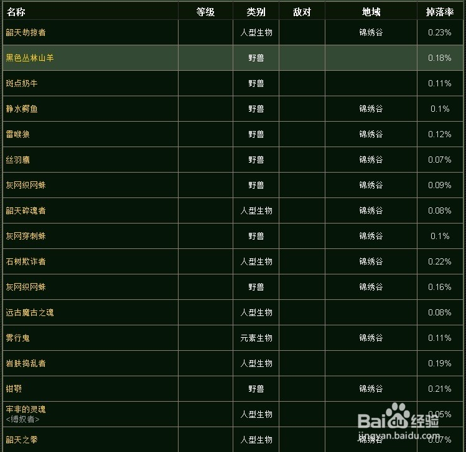Sort by 敌对 column header
The image size is (466, 452).
(x=302, y=12)
